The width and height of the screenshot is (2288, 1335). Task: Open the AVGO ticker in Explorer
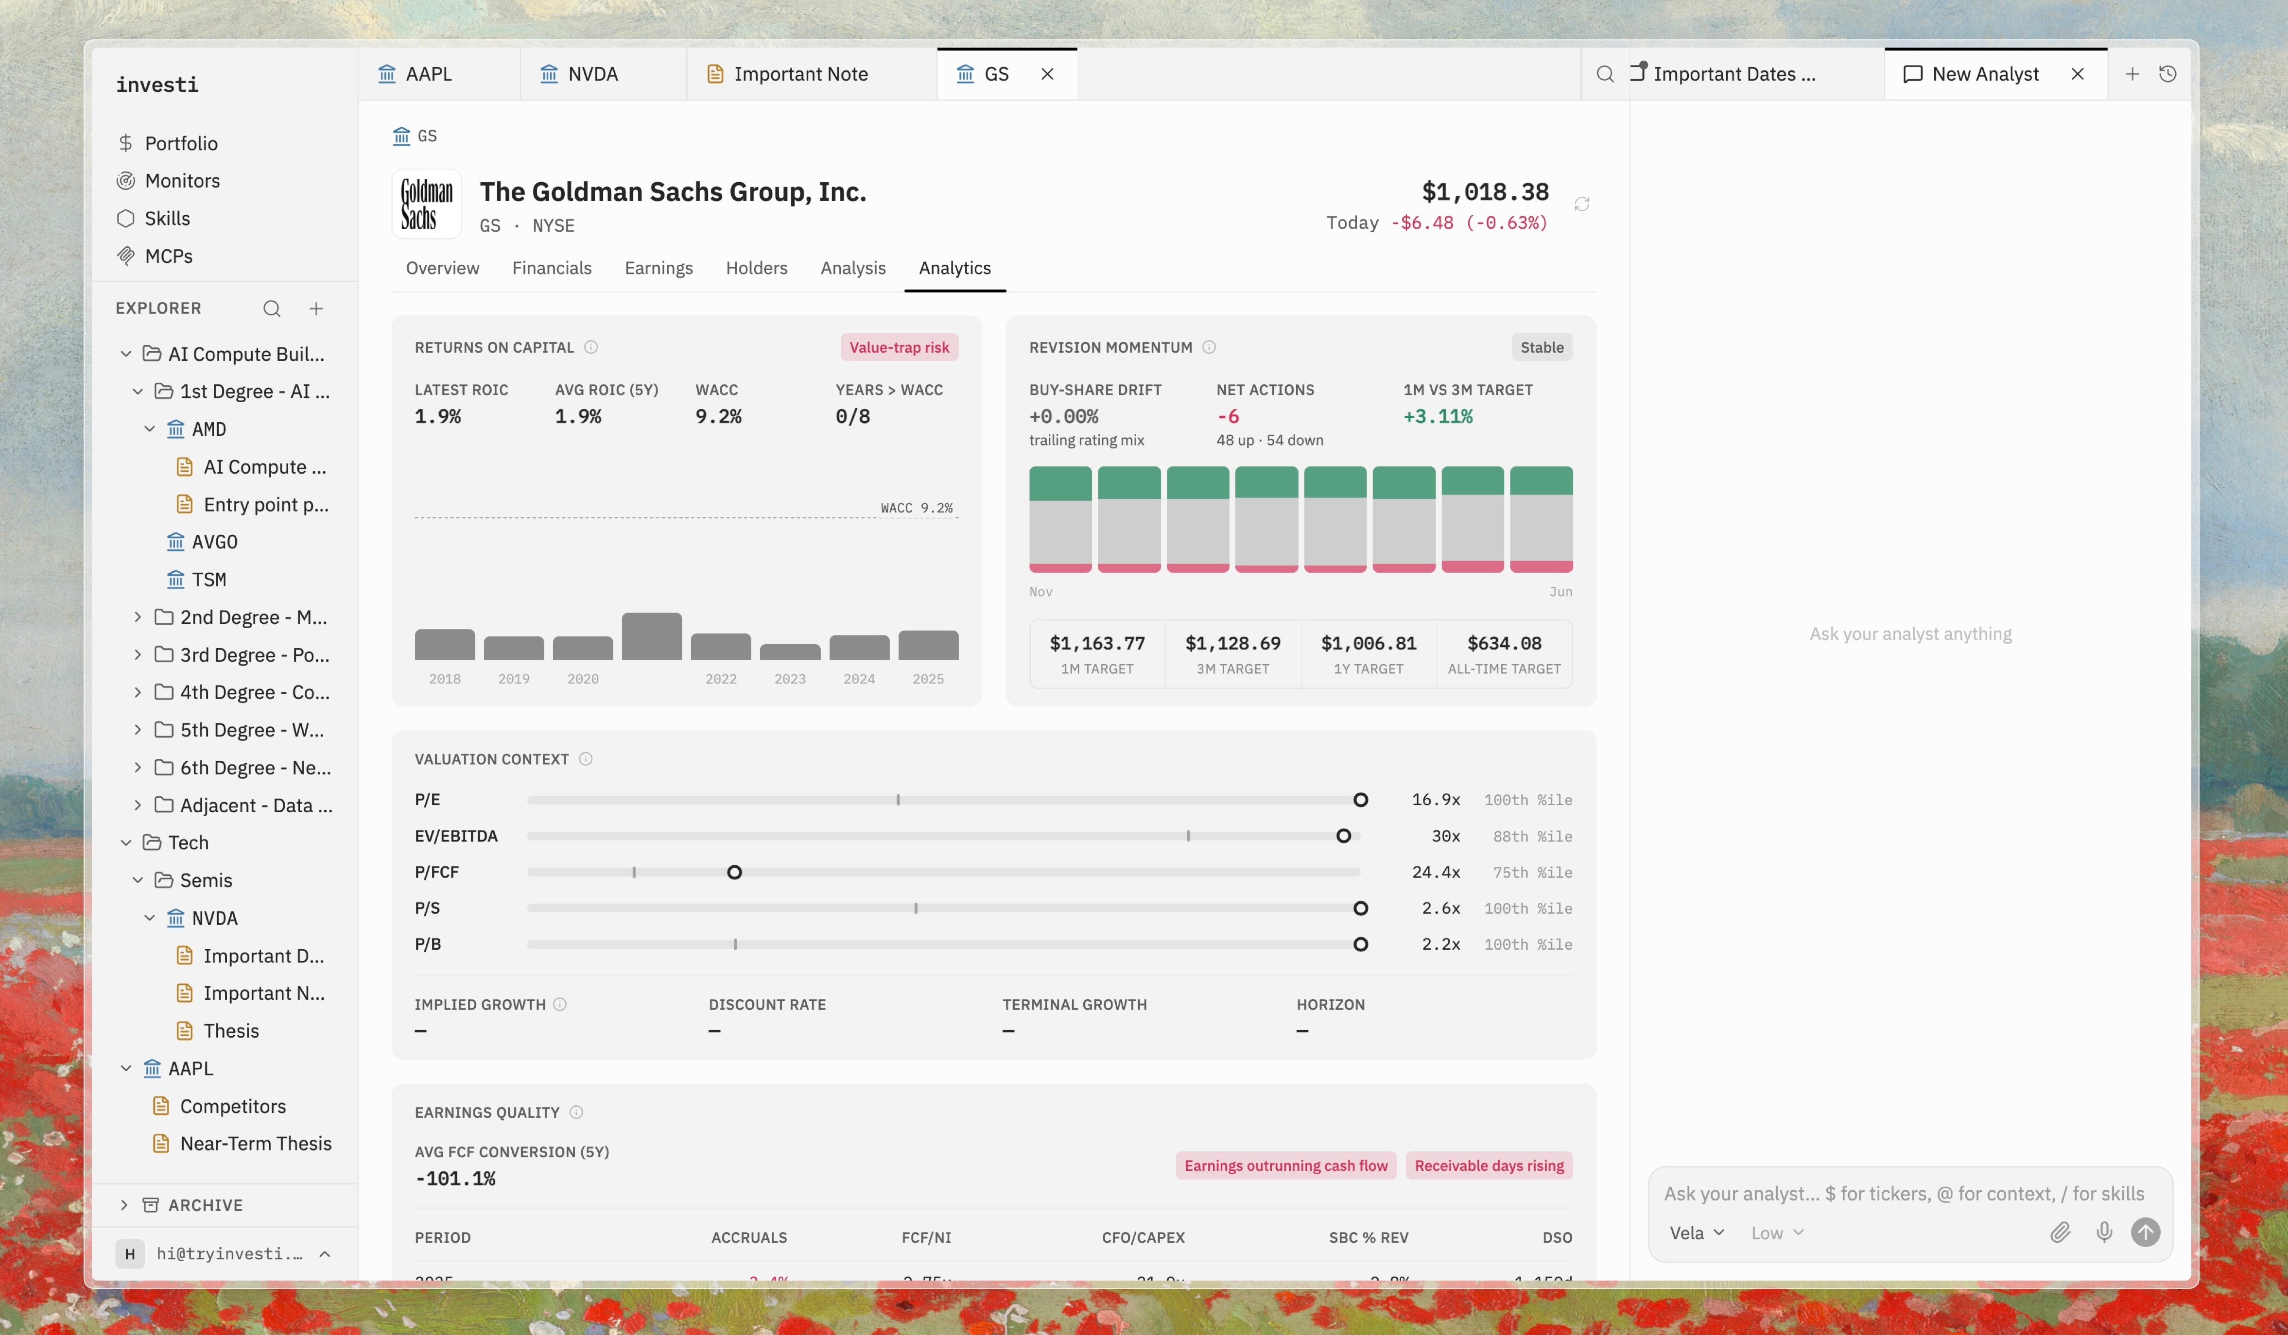click(202, 542)
